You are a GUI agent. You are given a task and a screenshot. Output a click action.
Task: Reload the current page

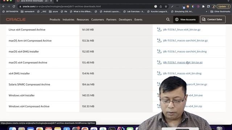point(14,6)
